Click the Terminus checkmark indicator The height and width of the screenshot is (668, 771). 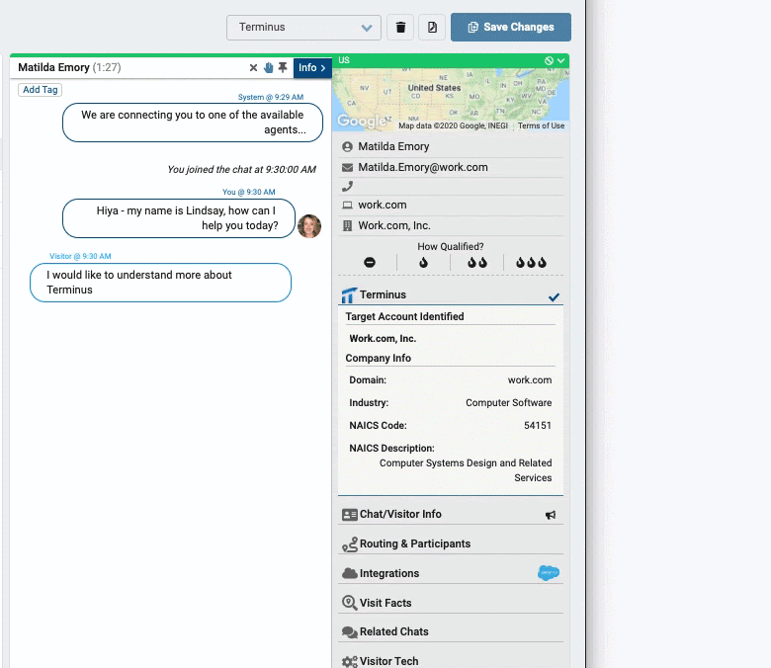(554, 296)
